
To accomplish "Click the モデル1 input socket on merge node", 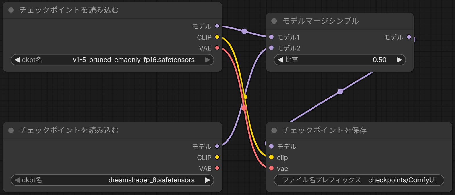I will point(271,37).
